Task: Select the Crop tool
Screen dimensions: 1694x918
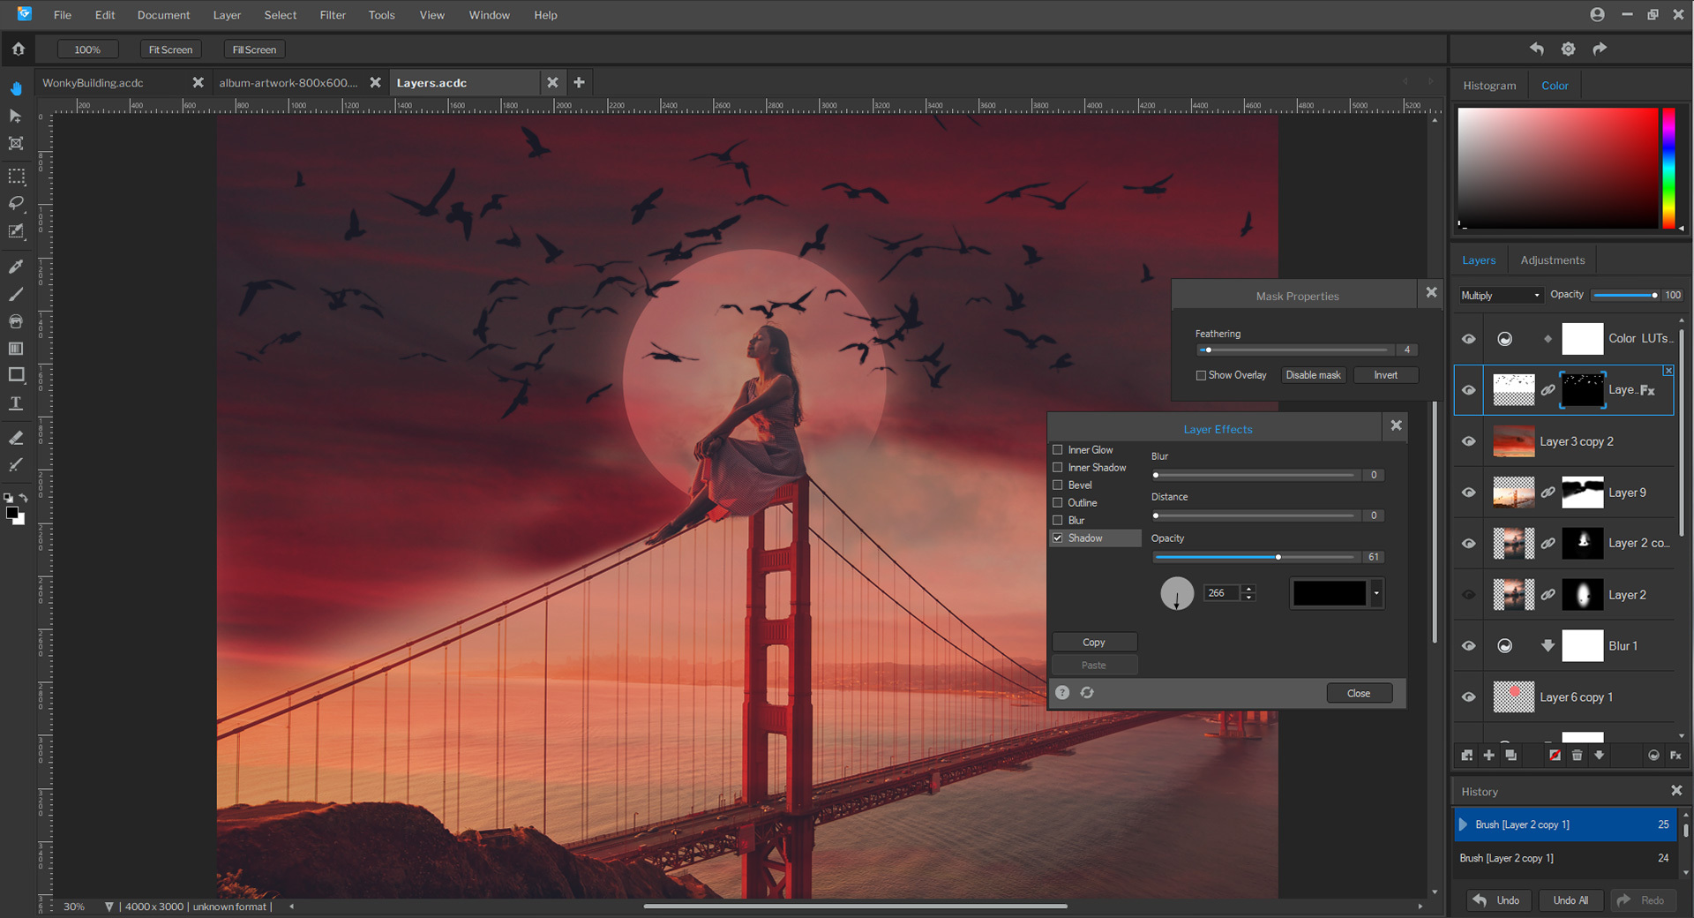Action: tap(16, 143)
